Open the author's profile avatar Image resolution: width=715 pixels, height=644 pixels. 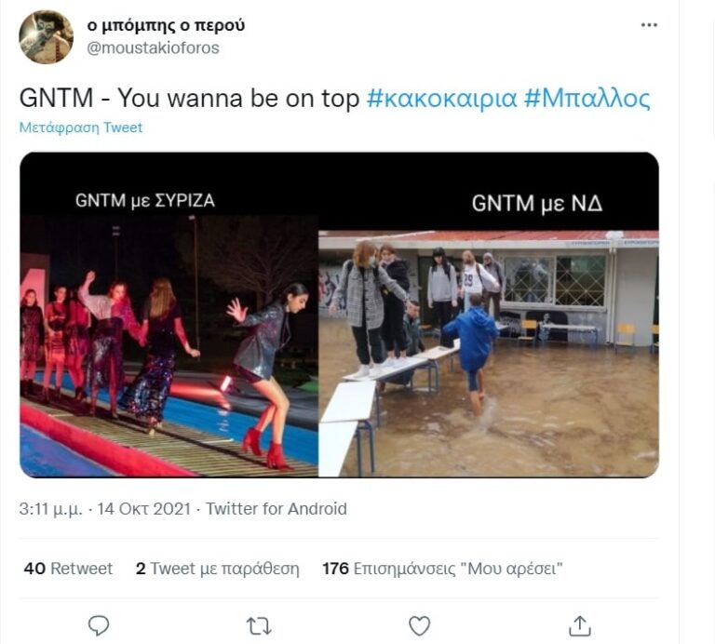(x=46, y=37)
